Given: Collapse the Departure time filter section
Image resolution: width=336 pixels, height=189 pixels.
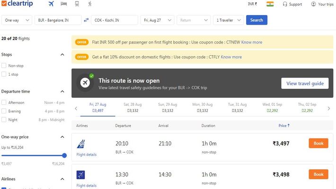Looking at the screenshot, I should click(x=62, y=91).
